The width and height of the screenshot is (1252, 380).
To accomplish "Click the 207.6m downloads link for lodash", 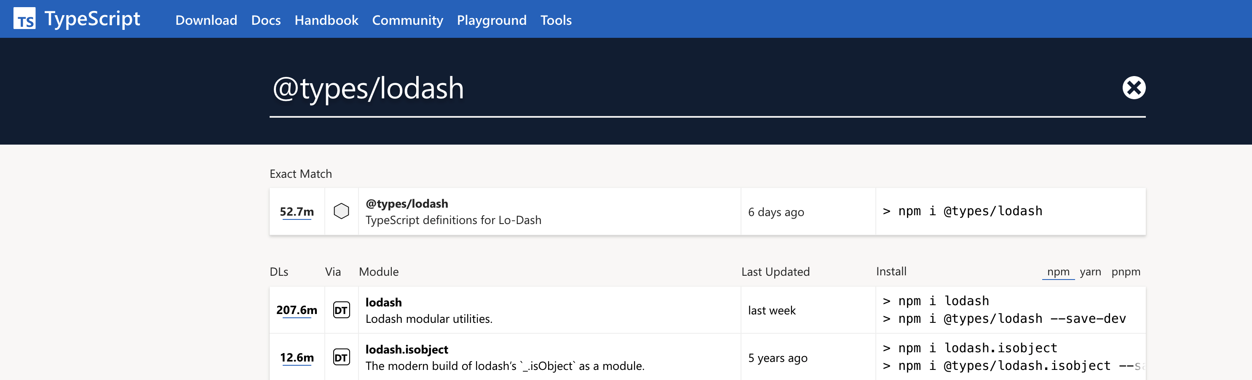I will (297, 310).
